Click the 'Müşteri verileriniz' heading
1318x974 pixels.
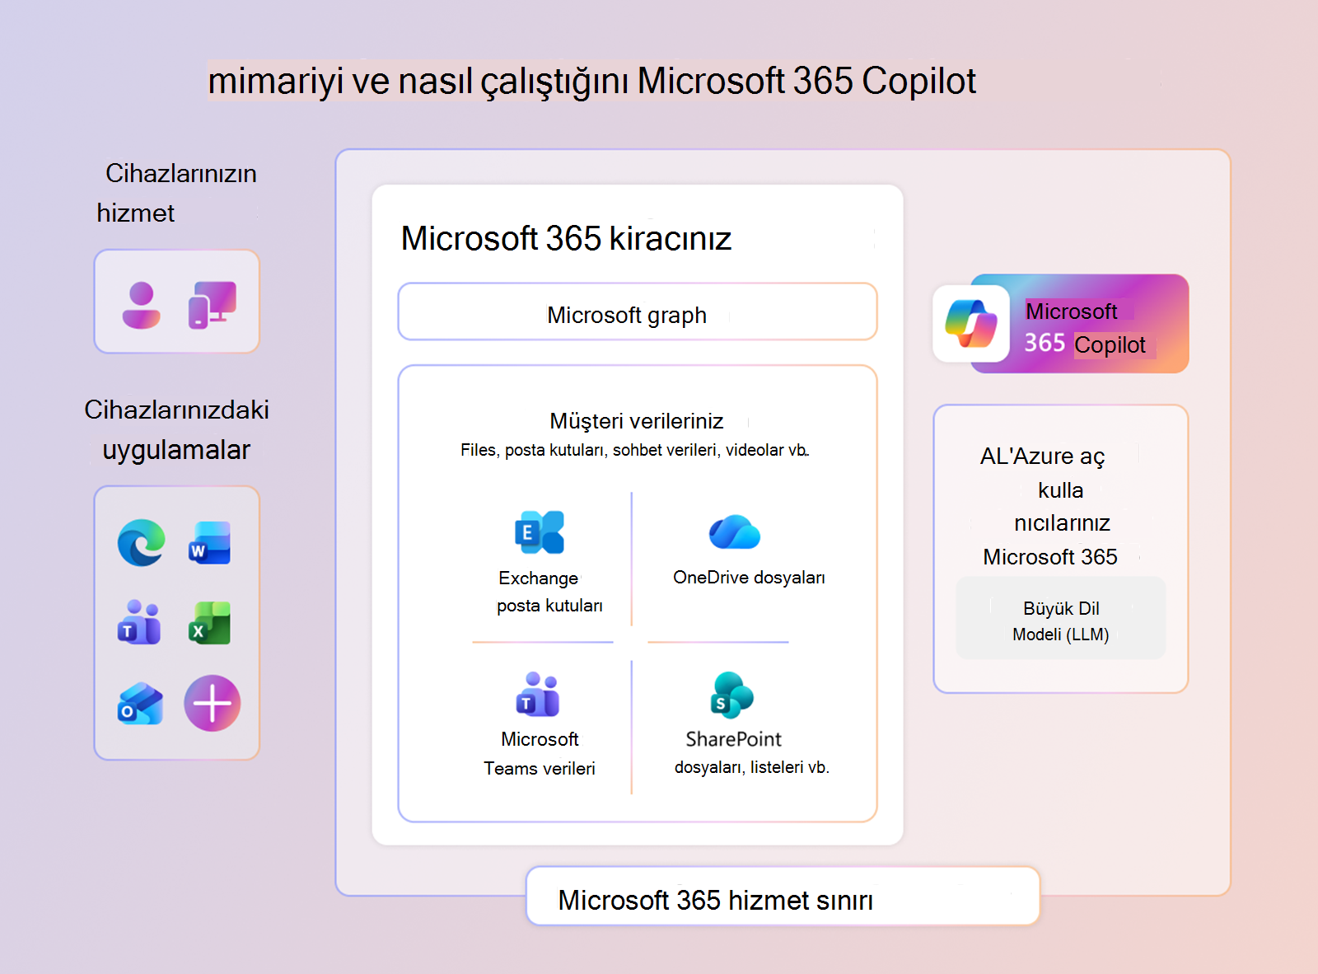636,421
